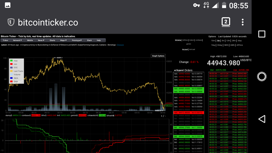Image resolution: width=272 pixels, height=153 pixels.
Task: Click the green Bid 44946.27000 order row
Action: [x=189, y=127]
